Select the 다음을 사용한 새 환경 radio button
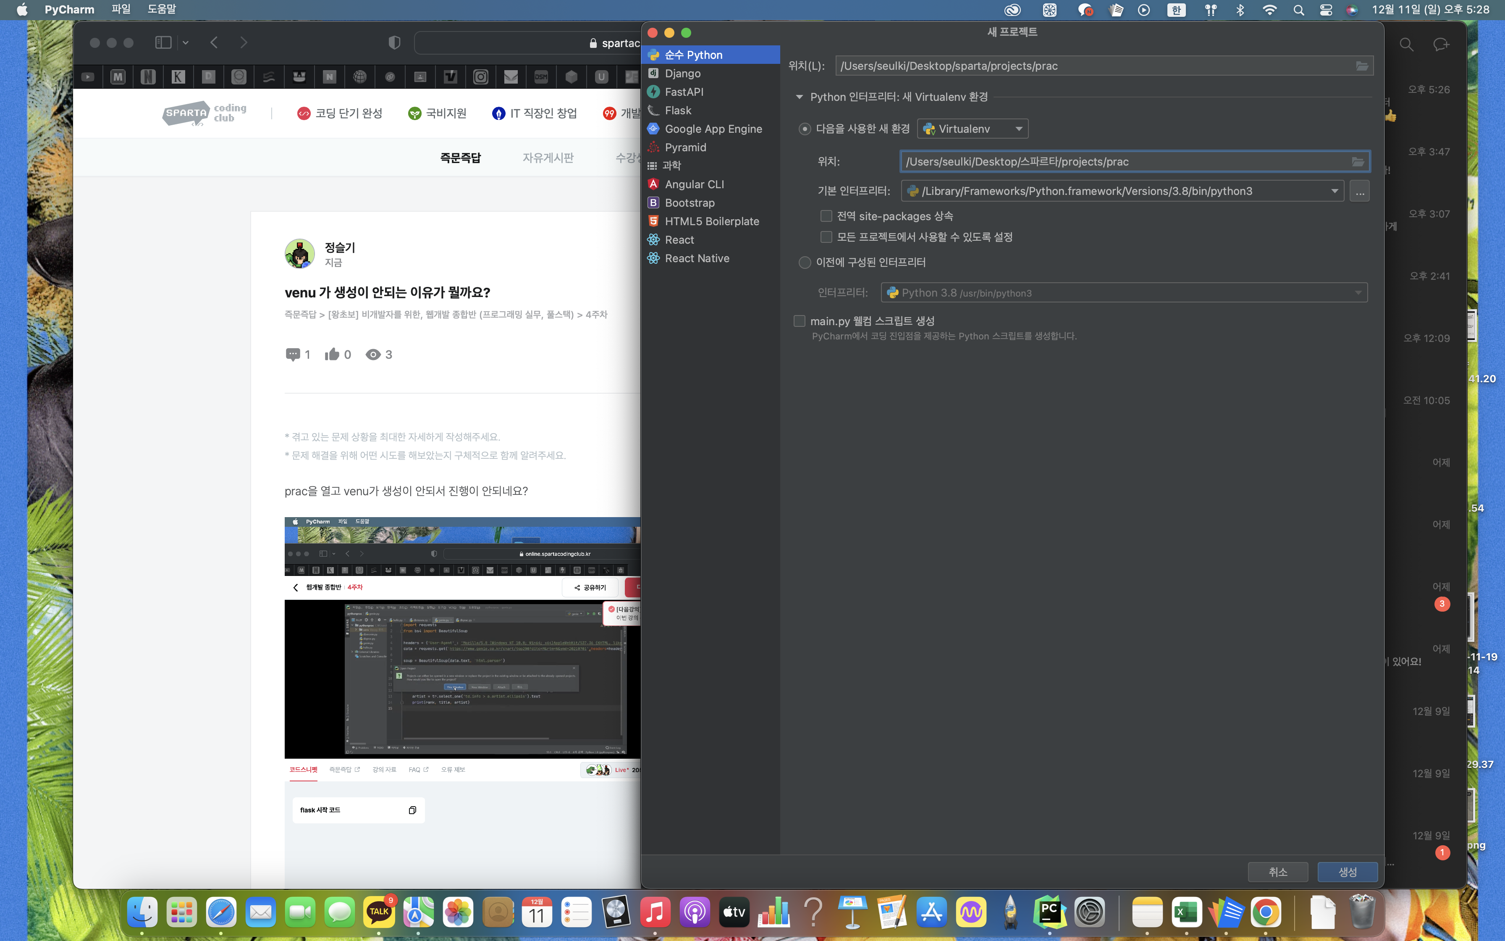The width and height of the screenshot is (1505, 941). coord(805,129)
